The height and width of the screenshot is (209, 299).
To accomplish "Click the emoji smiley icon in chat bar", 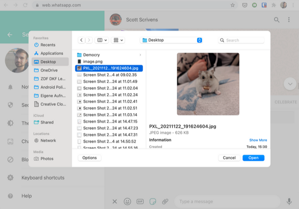I will 127,201.
